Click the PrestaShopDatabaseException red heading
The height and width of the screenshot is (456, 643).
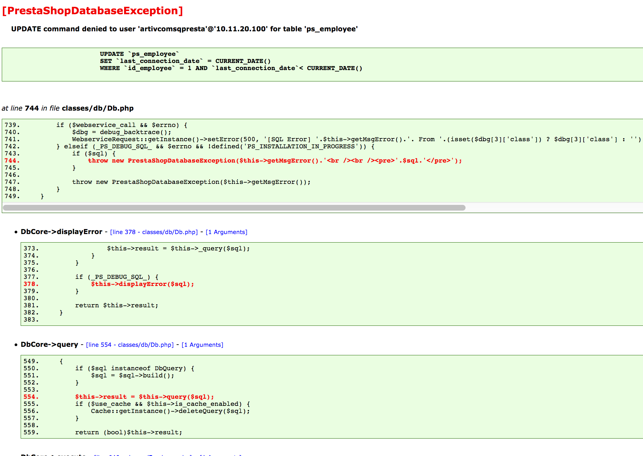click(x=92, y=11)
